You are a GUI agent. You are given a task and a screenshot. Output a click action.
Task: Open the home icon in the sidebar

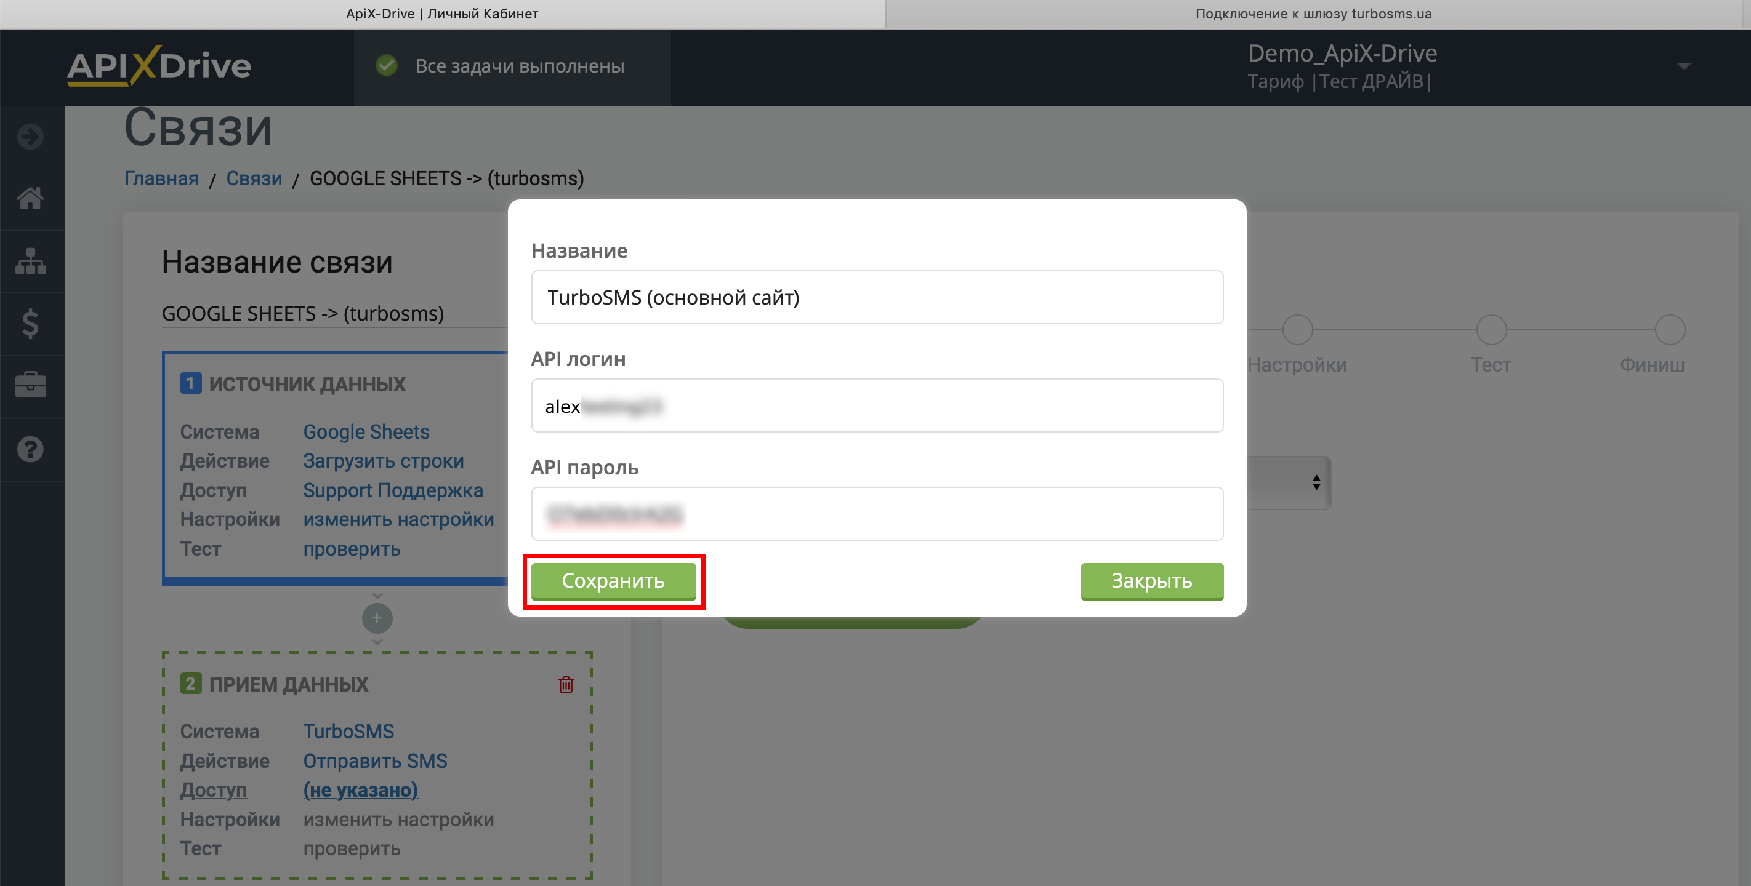click(31, 198)
